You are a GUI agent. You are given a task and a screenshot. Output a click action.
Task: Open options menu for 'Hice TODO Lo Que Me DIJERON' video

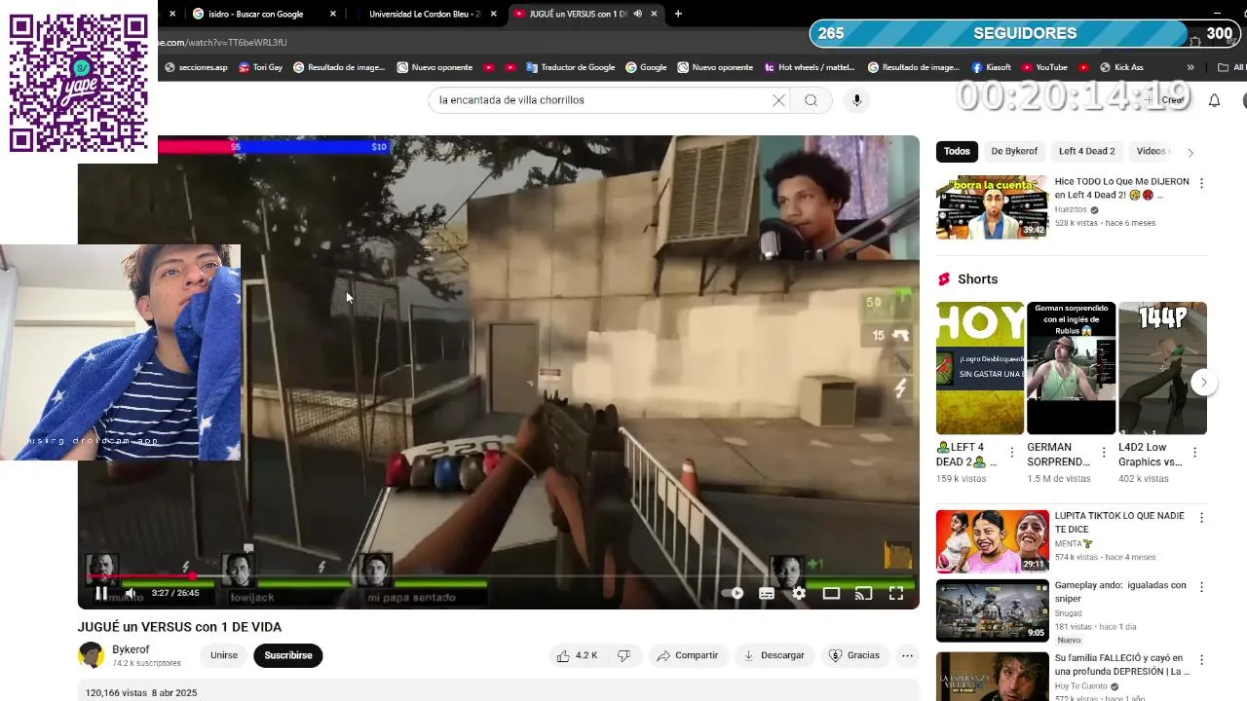click(1201, 183)
